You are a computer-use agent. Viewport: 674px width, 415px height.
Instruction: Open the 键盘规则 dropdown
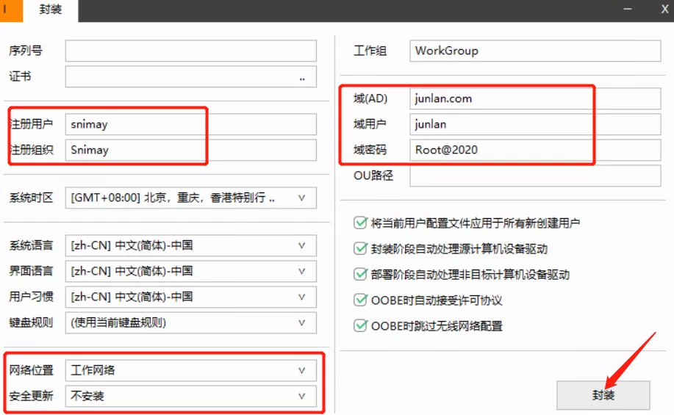click(301, 322)
